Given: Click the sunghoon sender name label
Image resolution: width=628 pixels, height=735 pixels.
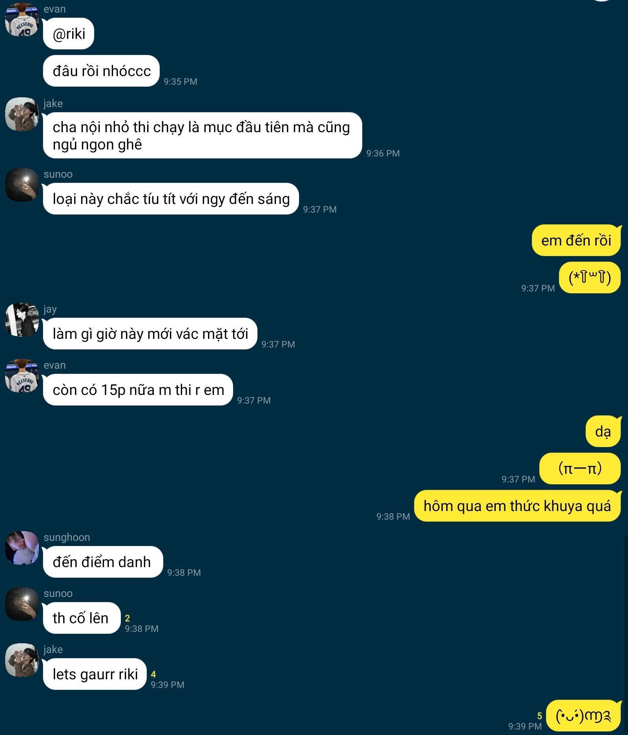Looking at the screenshot, I should (67, 537).
